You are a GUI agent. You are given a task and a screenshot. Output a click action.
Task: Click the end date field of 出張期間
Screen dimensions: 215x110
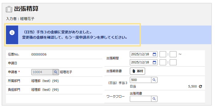coord(144,62)
